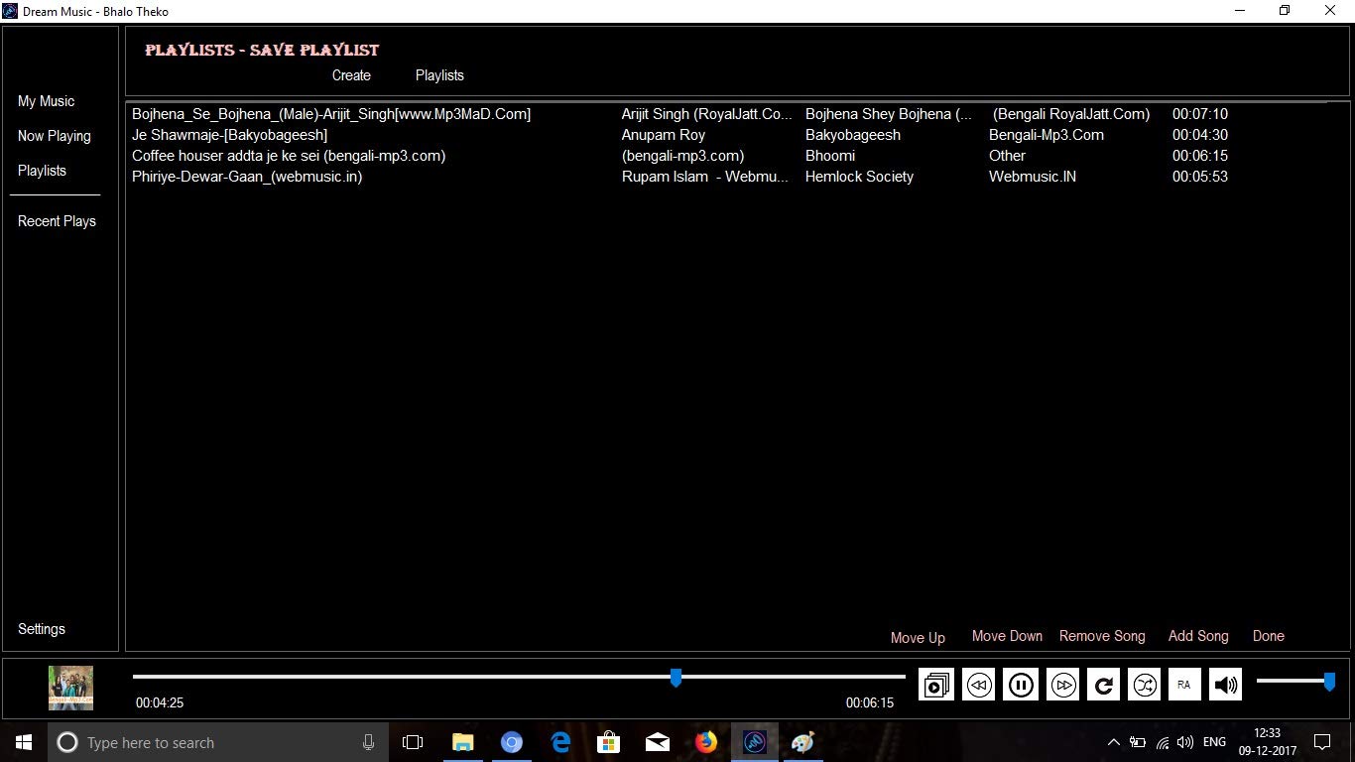
Task: Mute audio by clicking the speaker icon
Action: (1225, 684)
